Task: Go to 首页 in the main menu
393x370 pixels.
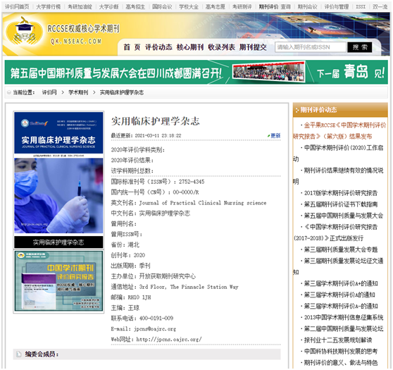Action: point(132,47)
